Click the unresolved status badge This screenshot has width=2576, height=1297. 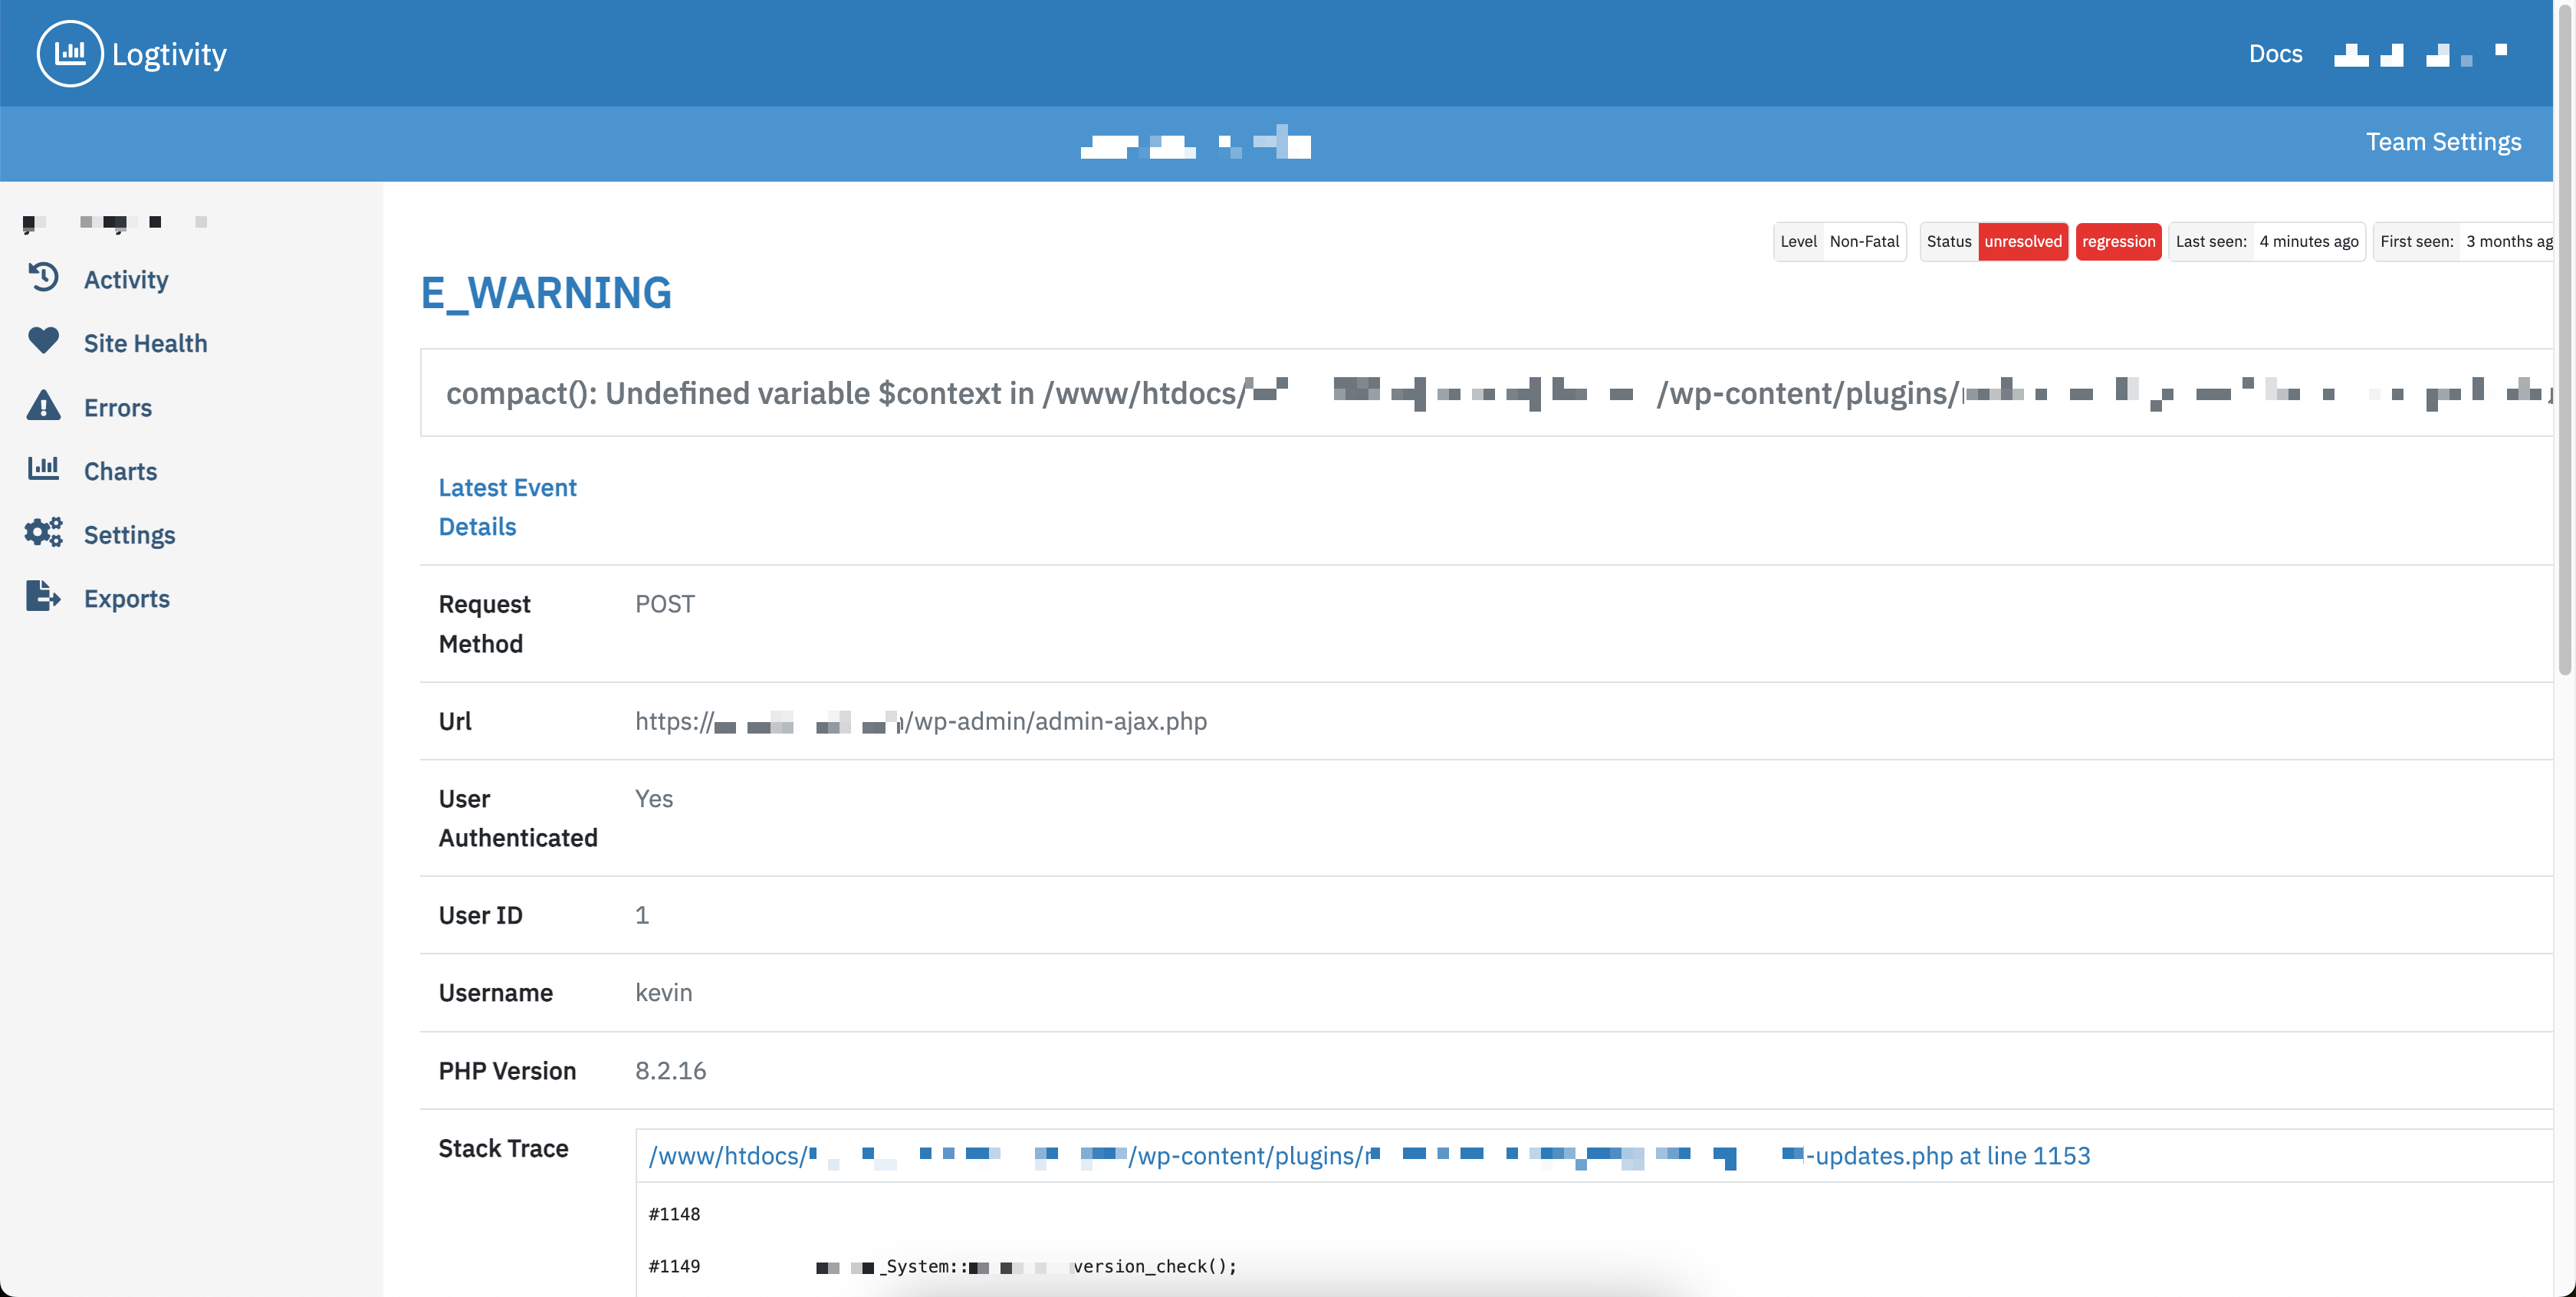pyautogui.click(x=2022, y=241)
